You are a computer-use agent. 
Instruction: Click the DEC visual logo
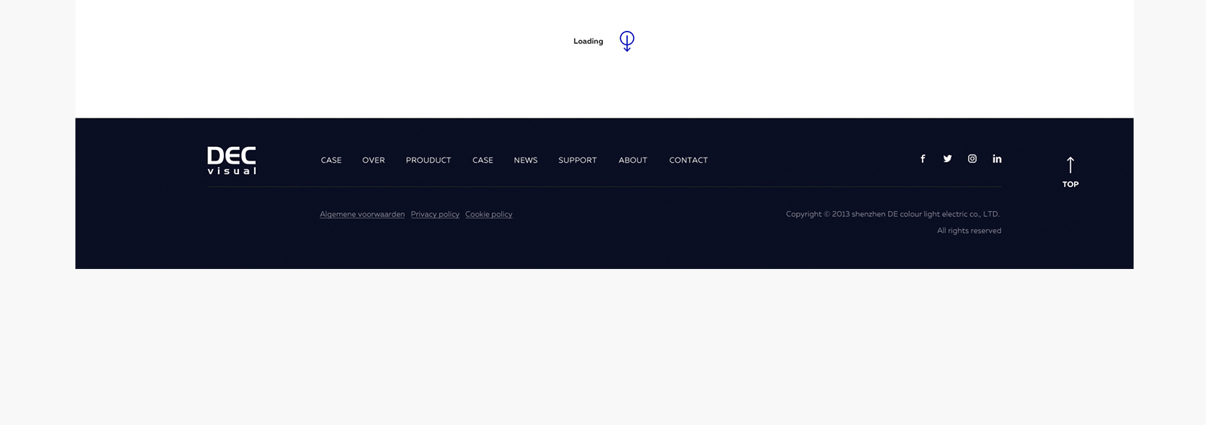click(232, 161)
